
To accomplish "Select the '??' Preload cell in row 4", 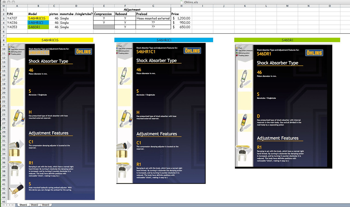I will 153,23.
